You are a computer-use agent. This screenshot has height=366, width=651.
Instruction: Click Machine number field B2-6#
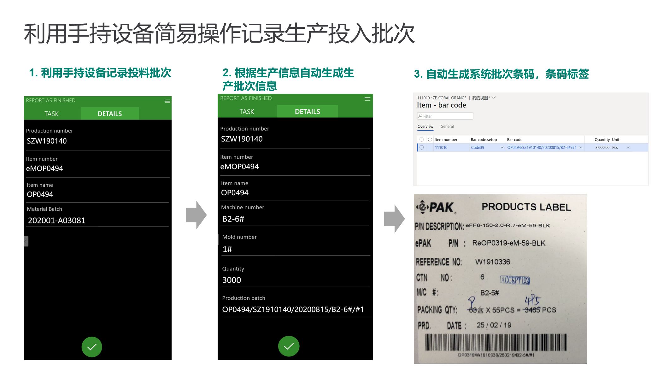coord(295,219)
